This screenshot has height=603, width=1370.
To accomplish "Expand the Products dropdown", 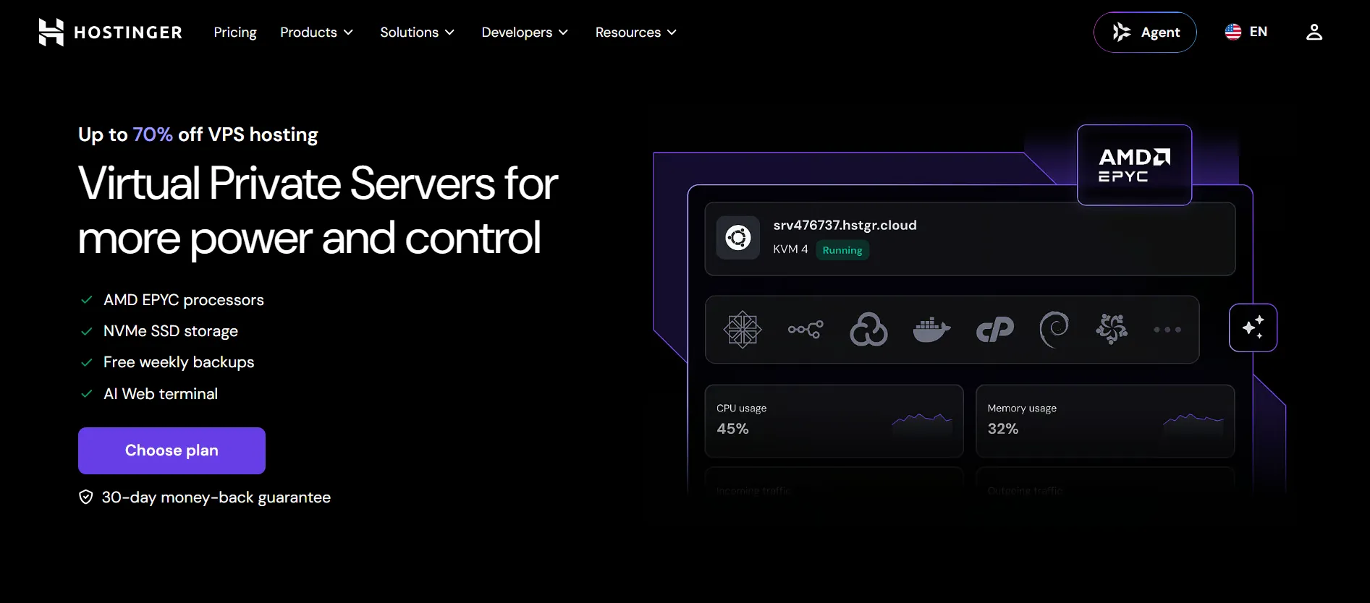I will click(317, 33).
